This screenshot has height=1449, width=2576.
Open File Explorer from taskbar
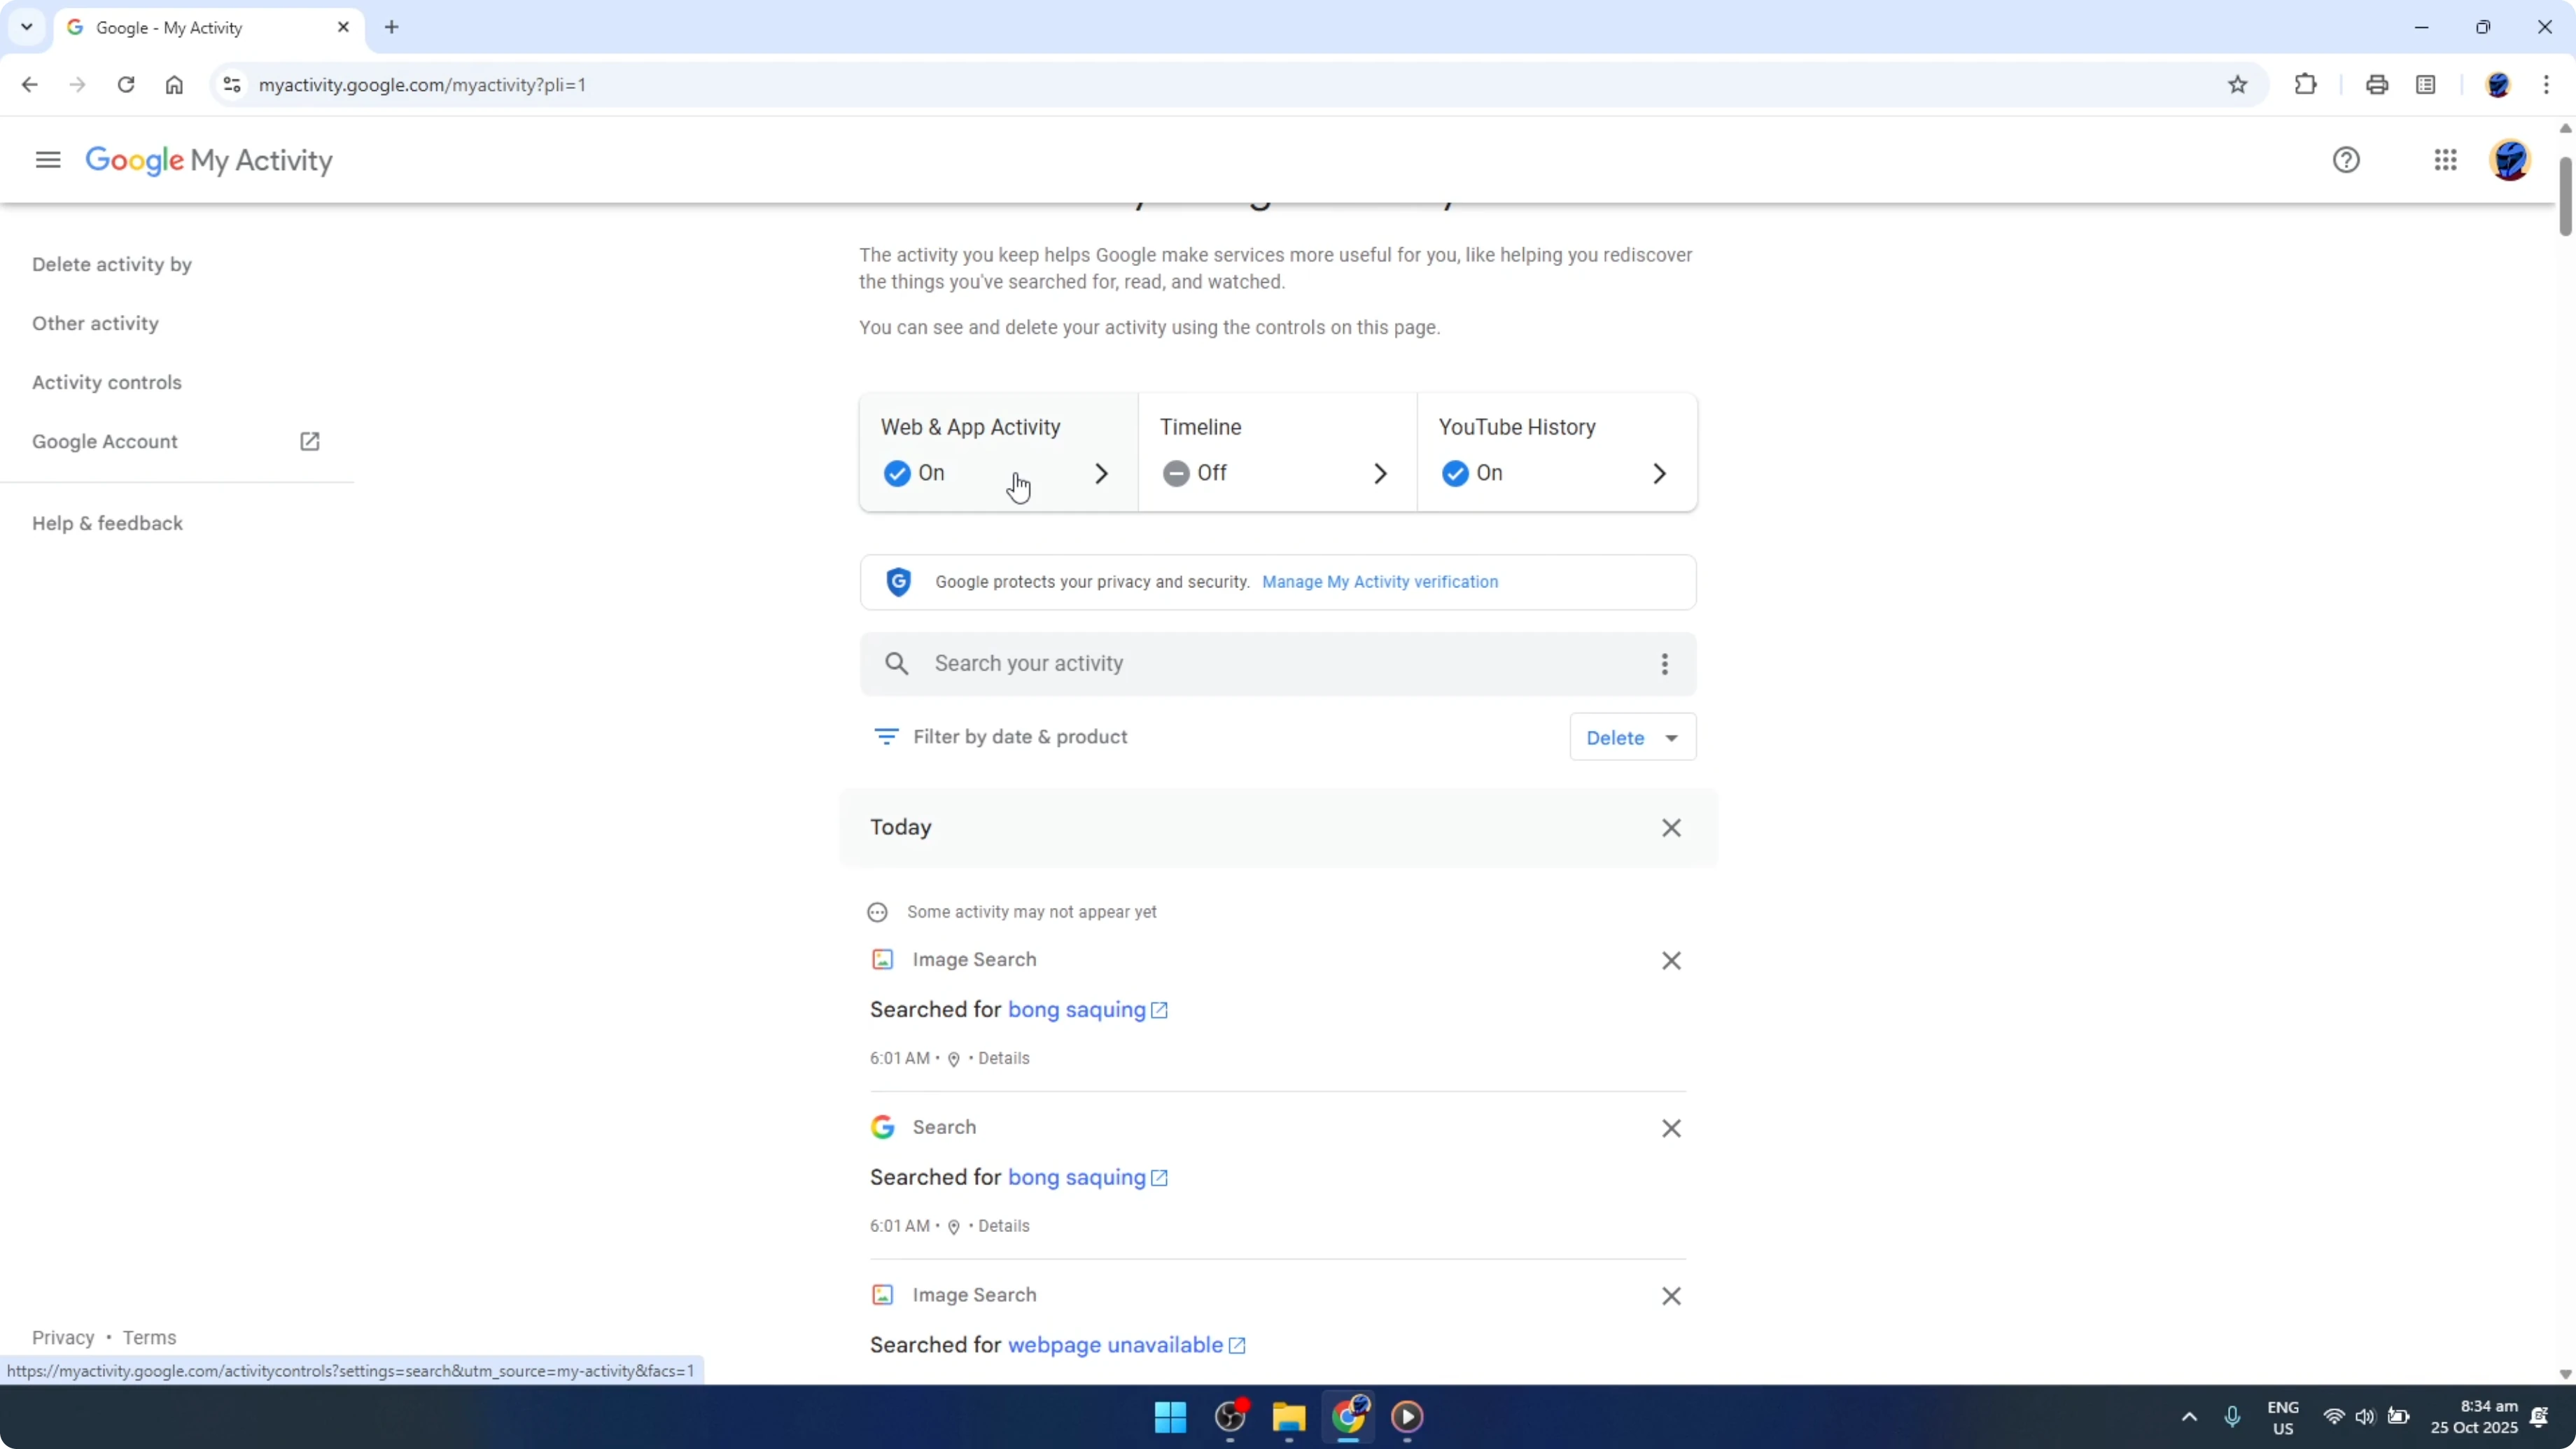click(1289, 1417)
